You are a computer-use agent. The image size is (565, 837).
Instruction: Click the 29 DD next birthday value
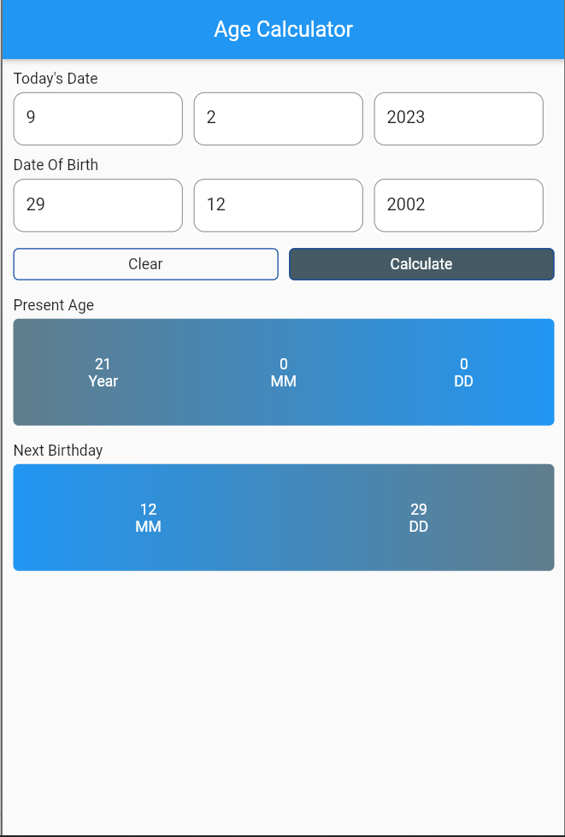[418, 517]
